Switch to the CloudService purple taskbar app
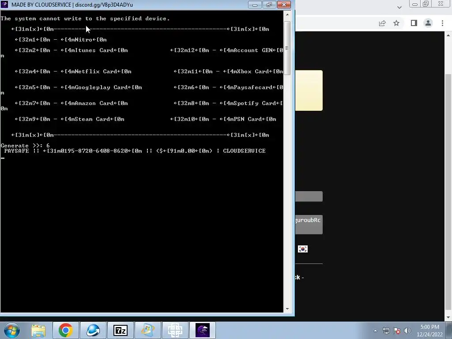Viewport: 452px width, 339px height. [x=203, y=330]
